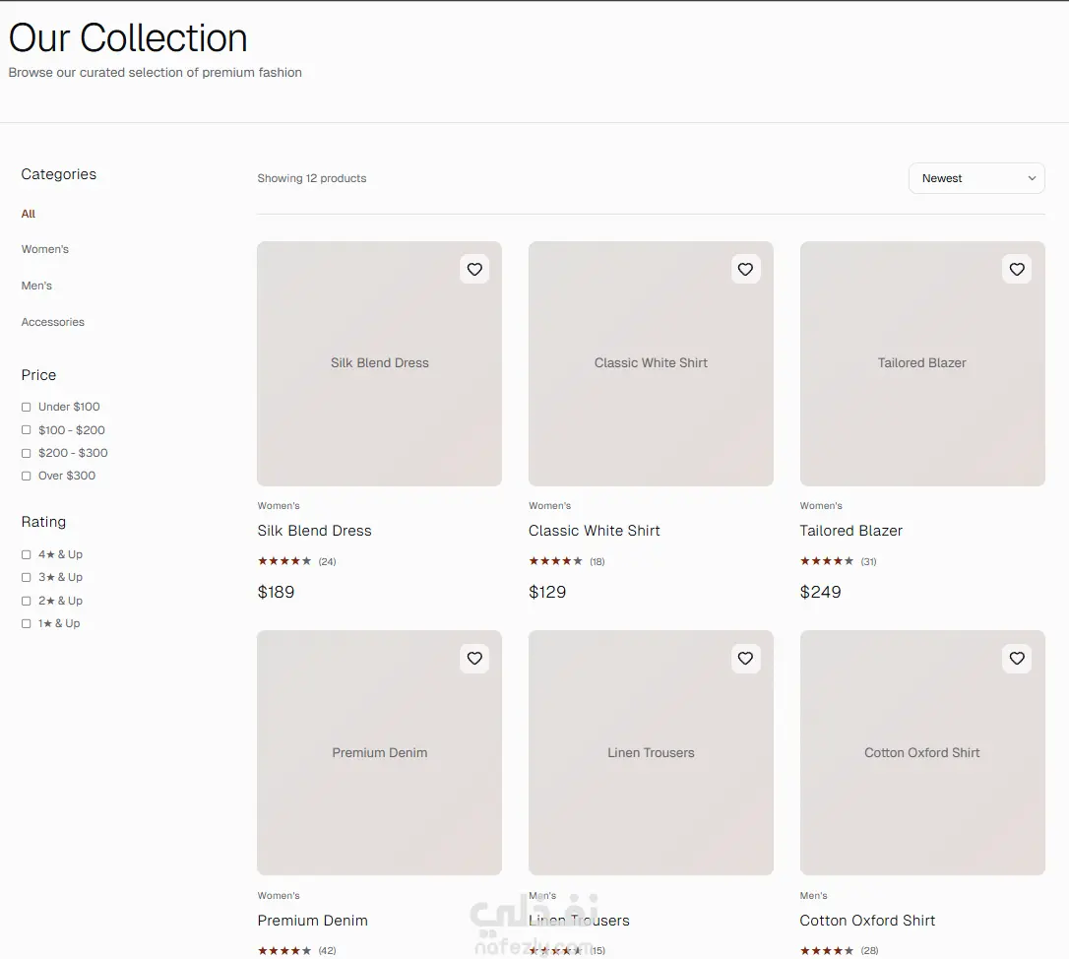Favorite the Classic White Shirt heart icon
1069x959 pixels.
746,270
